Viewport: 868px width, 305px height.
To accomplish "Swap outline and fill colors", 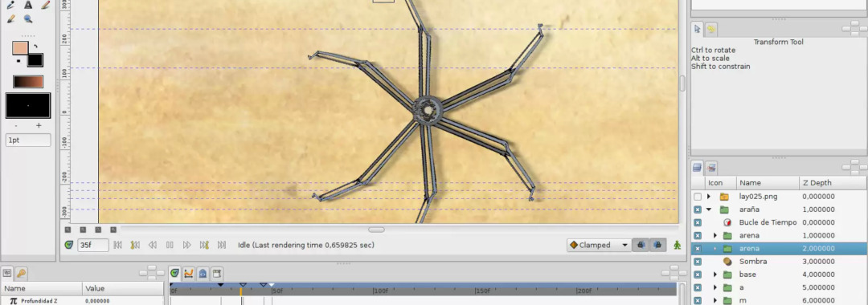I will [36, 47].
